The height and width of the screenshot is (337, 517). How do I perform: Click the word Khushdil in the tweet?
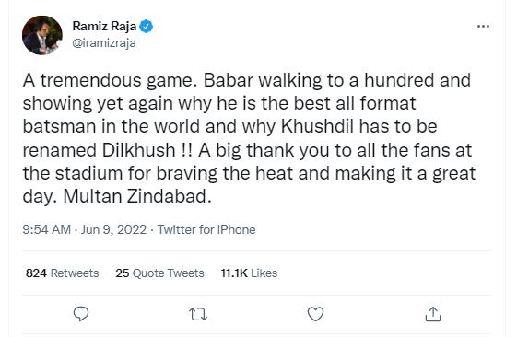(317, 126)
